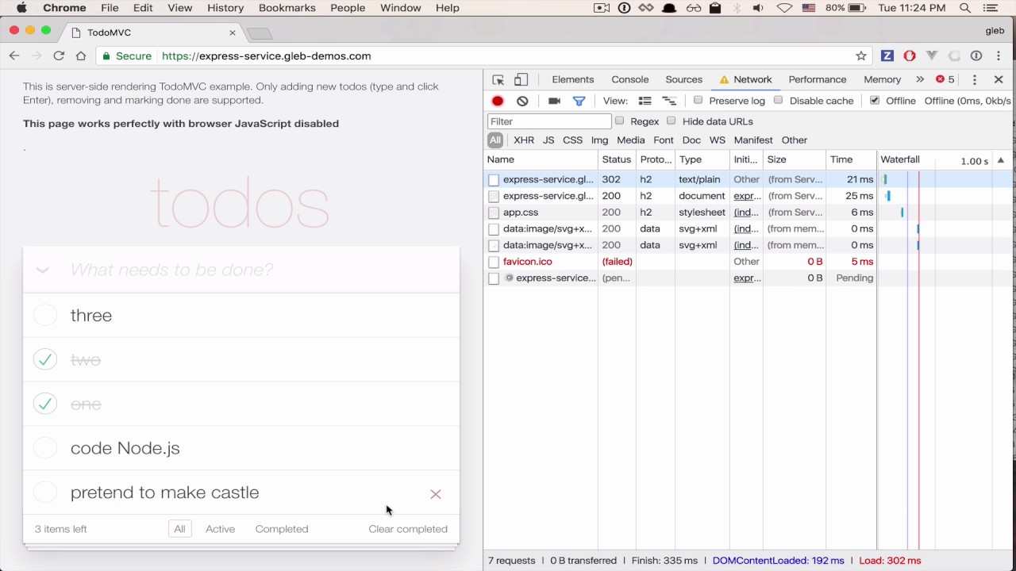
Task: Check the Hide data URLs checkbox
Action: [x=671, y=121]
